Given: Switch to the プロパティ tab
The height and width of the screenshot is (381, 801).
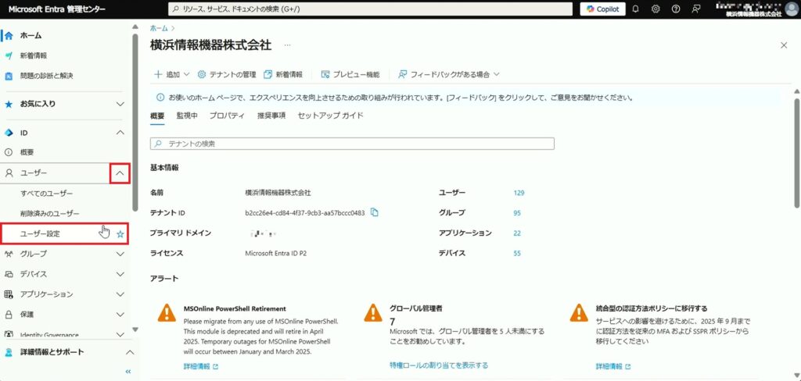Looking at the screenshot, I should point(227,116).
